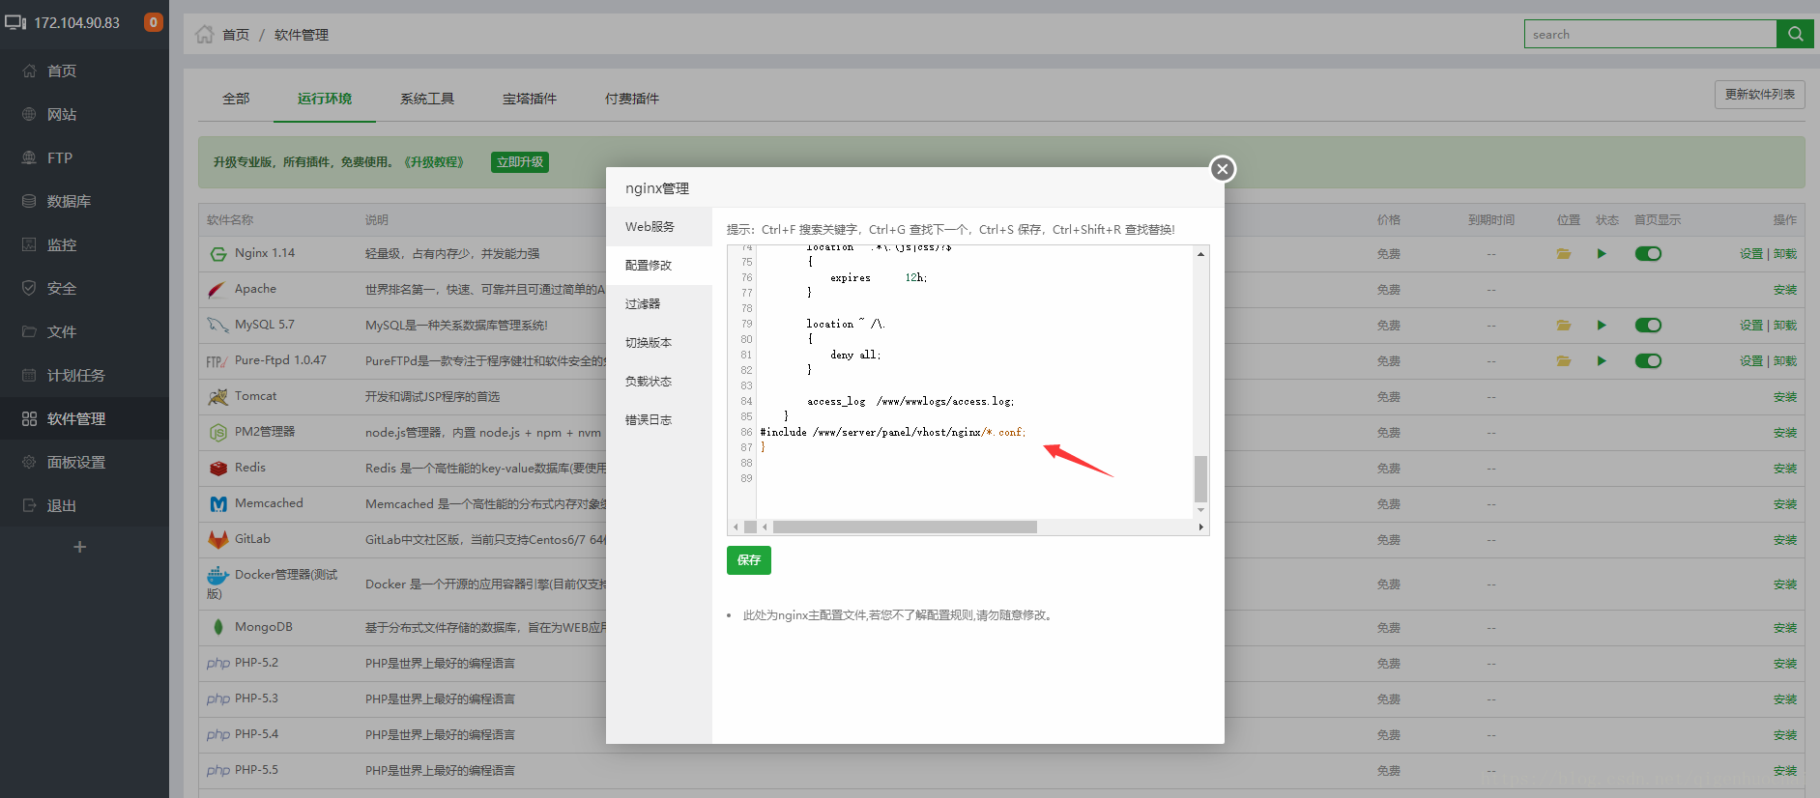Click the MySQL 5.7 status play icon
1820x798 pixels.
coord(1602,326)
